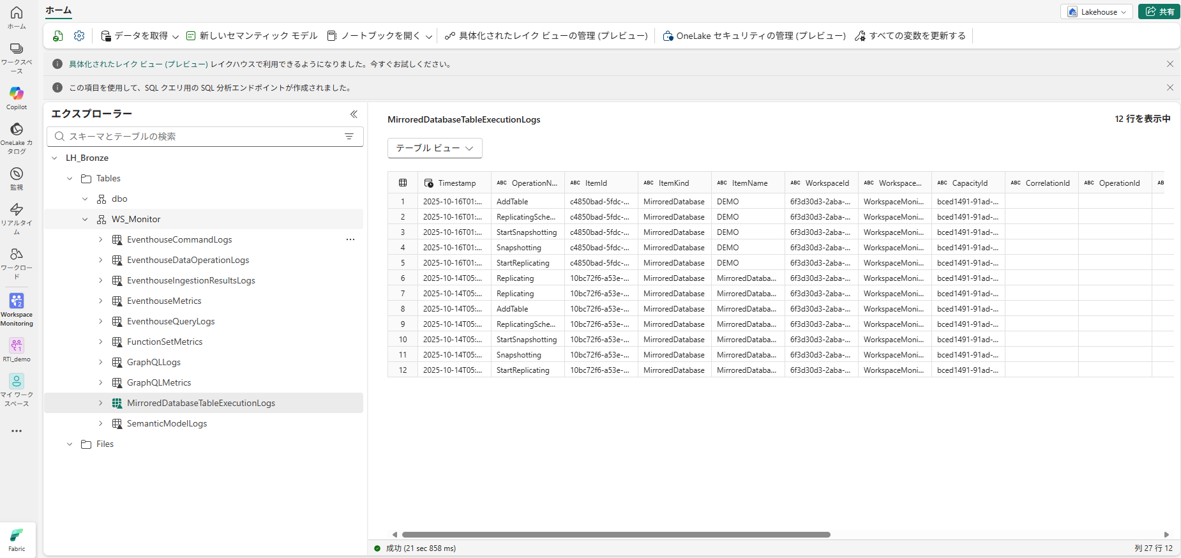Click the scroll right arrow
Screen dimensions: 1181x558
pos(1166,534)
